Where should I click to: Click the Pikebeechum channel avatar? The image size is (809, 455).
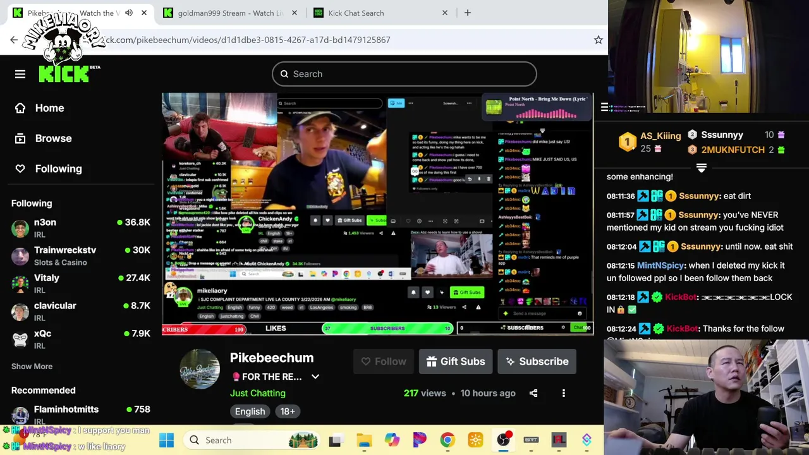pos(200,369)
